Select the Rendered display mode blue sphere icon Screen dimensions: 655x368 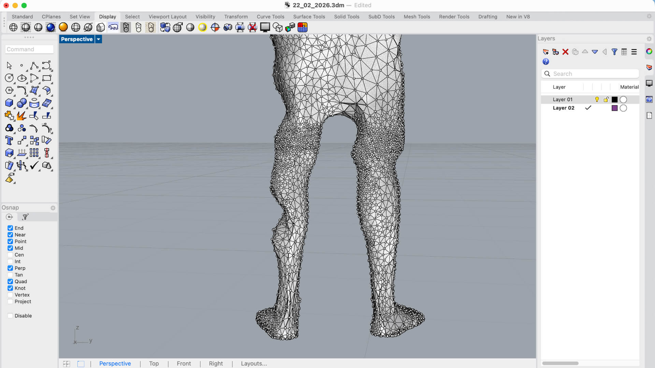(50, 27)
